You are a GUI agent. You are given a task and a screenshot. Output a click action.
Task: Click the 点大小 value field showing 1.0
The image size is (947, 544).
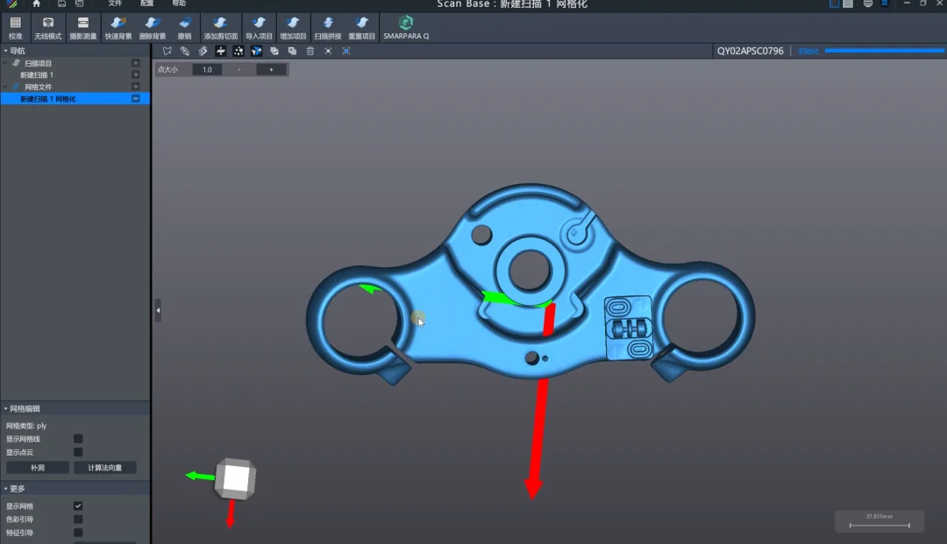[207, 70]
